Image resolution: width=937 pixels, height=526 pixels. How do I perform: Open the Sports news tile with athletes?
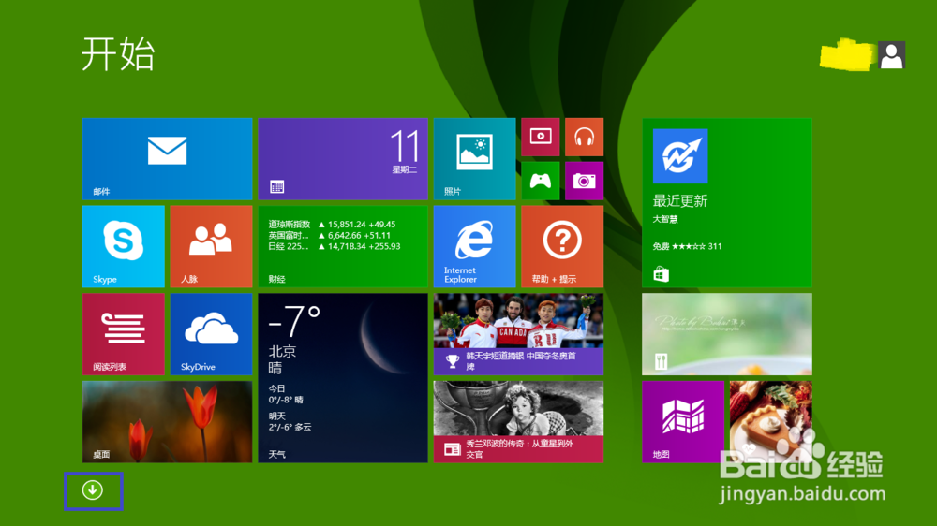pyautogui.click(x=518, y=334)
